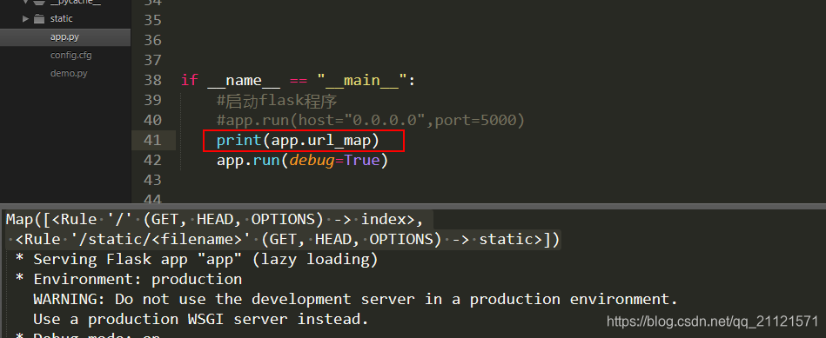Place cursor on print(app.url_map) line
Viewport: 826px width, 338px height.
coord(298,141)
